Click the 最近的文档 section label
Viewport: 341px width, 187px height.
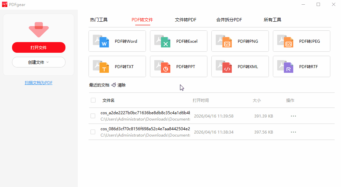tap(99, 85)
